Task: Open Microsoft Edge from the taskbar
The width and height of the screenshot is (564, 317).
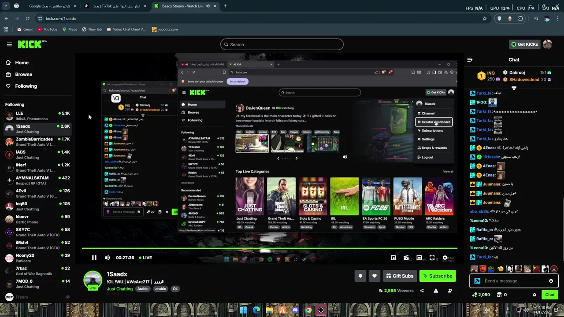Action: 256,310
